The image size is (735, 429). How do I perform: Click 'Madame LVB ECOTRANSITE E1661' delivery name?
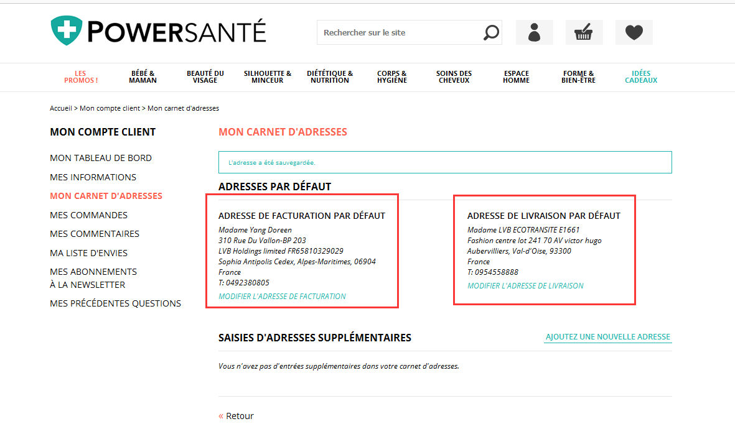pyautogui.click(x=523, y=230)
